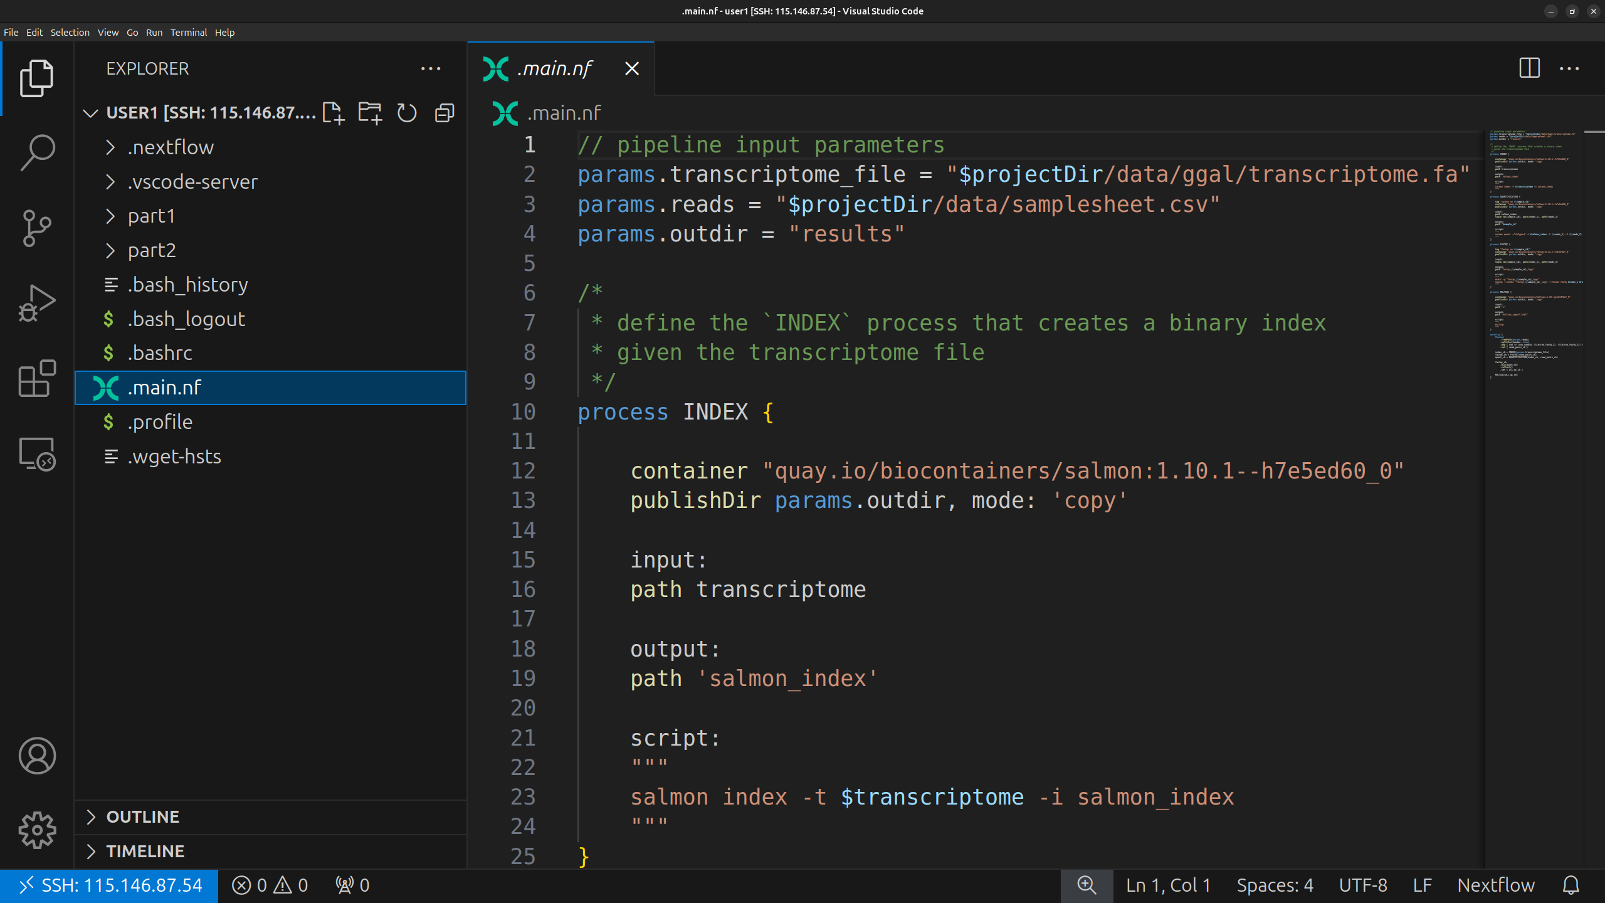Open the Search view in activity bar
This screenshot has width=1605, height=903.
(x=37, y=152)
